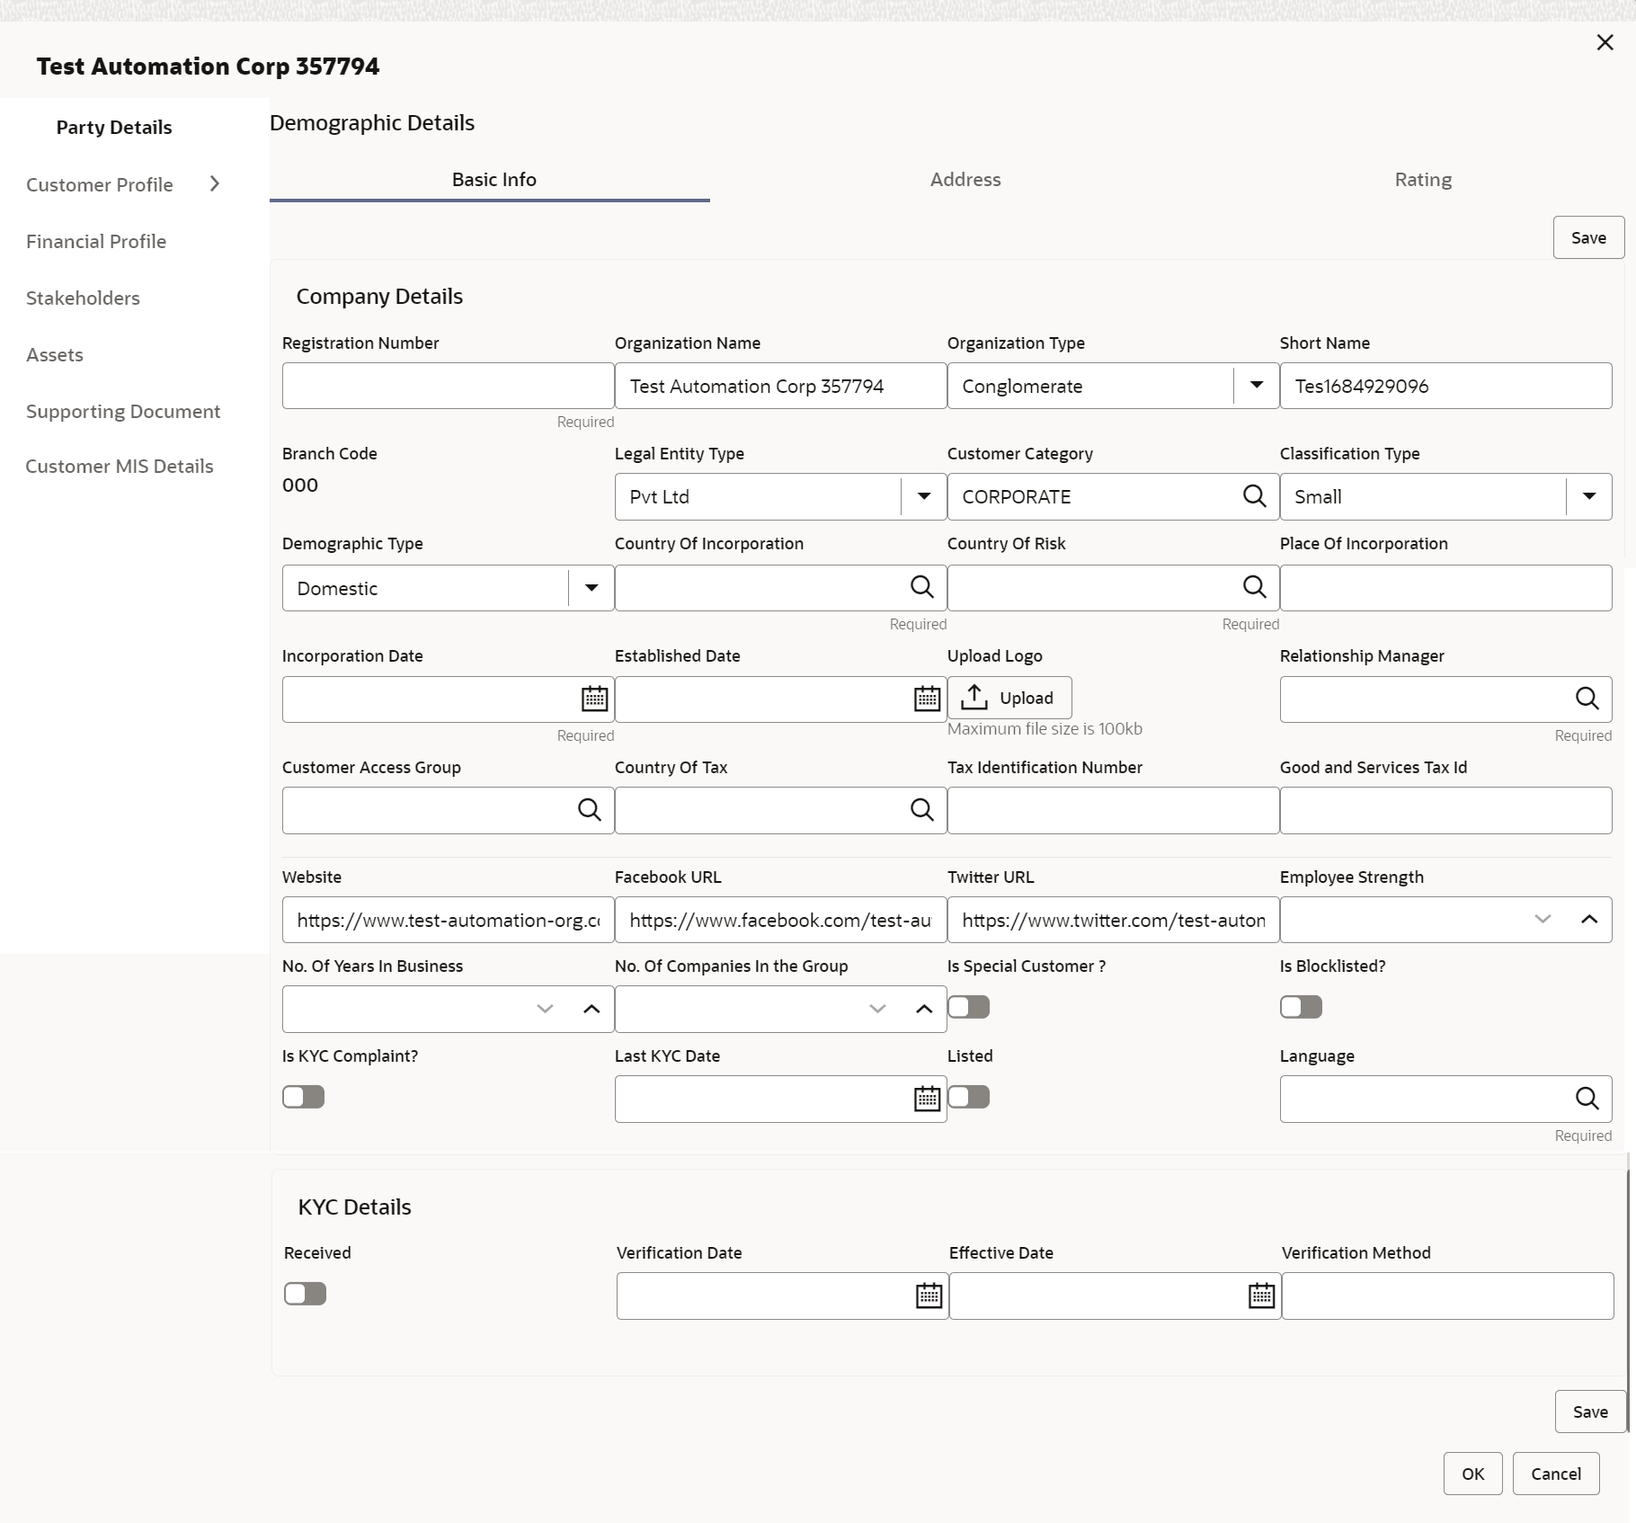This screenshot has height=1523, width=1636.
Task: Click the Relationship Manager search icon
Action: tap(1587, 699)
